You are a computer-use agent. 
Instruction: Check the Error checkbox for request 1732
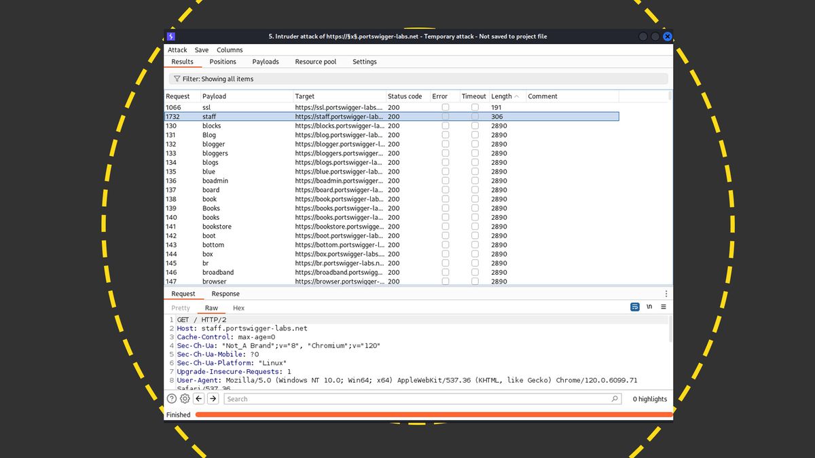445,116
